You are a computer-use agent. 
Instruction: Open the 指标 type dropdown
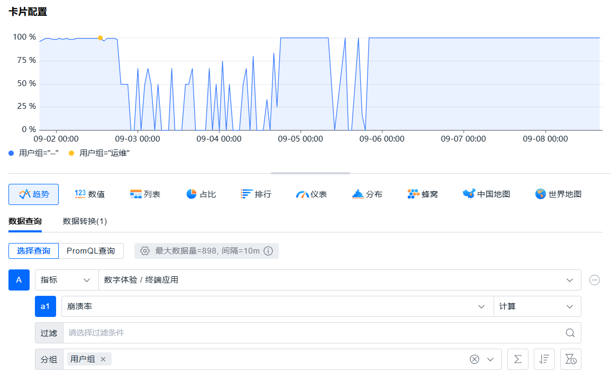pos(66,280)
